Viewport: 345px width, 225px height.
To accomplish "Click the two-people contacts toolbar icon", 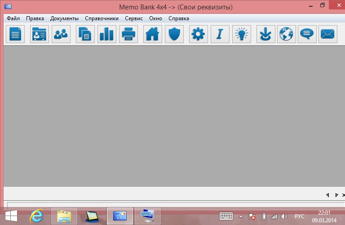I will 61,34.
